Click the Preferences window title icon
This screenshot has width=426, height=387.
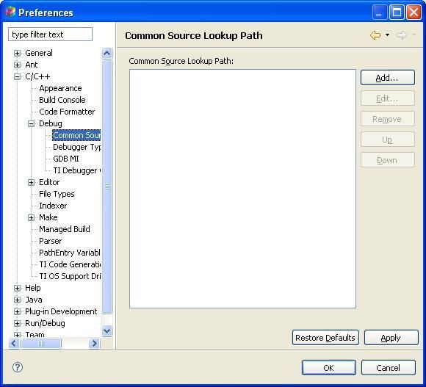[10, 12]
